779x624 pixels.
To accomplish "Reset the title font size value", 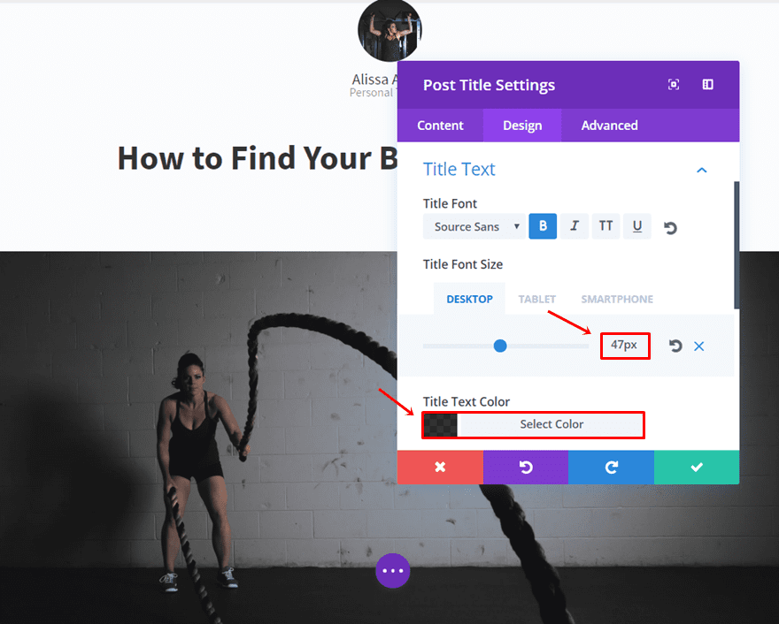I will point(675,346).
